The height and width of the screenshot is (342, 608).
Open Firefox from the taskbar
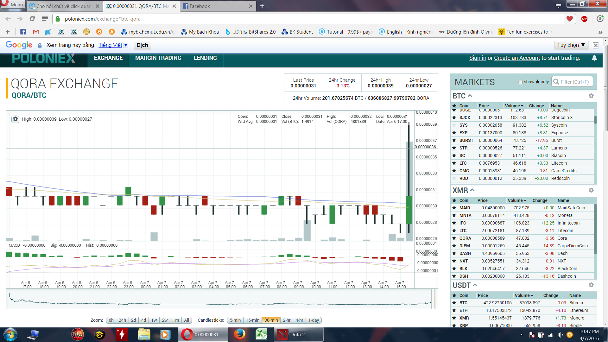240,334
